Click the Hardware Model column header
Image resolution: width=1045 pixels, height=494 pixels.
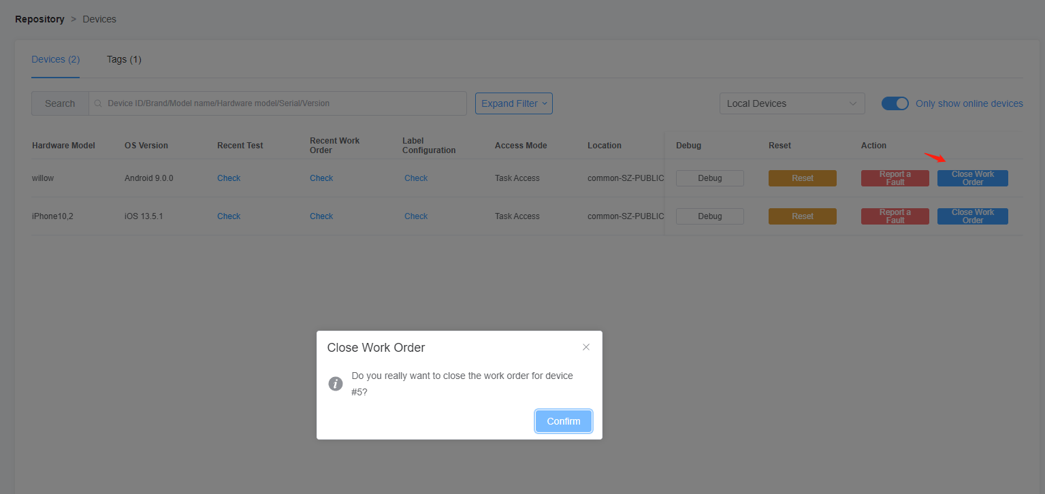pyautogui.click(x=63, y=146)
